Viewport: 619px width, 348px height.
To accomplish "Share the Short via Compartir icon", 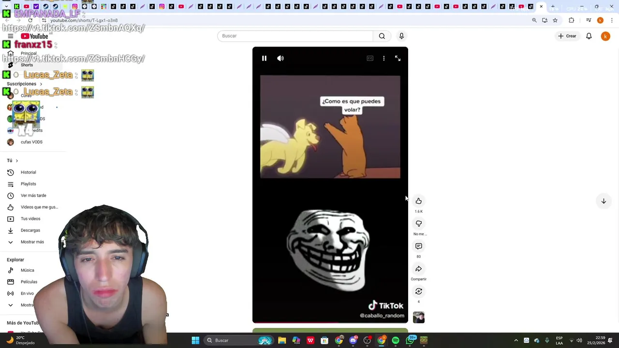I will point(419,269).
